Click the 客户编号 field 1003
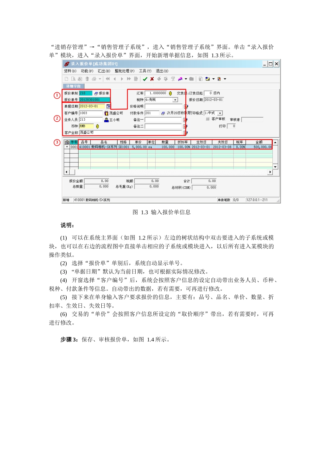The height and width of the screenshot is (458, 323). [x=91, y=113]
